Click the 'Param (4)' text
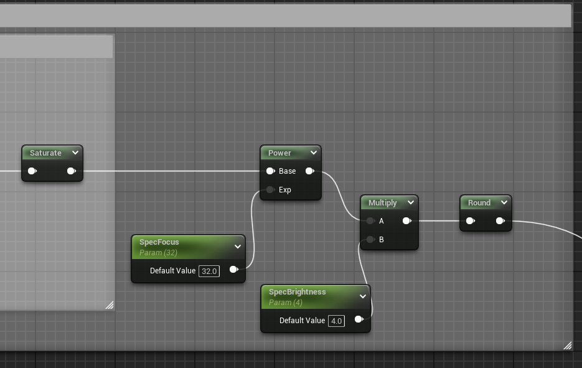582x368 pixels. pos(286,302)
